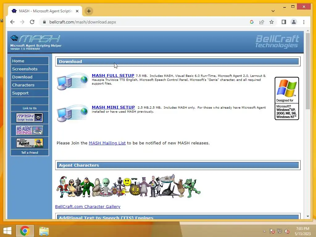
Task: Click the BellCraft Technologies logo
Action: (x=277, y=42)
